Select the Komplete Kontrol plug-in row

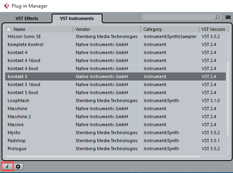115,44
